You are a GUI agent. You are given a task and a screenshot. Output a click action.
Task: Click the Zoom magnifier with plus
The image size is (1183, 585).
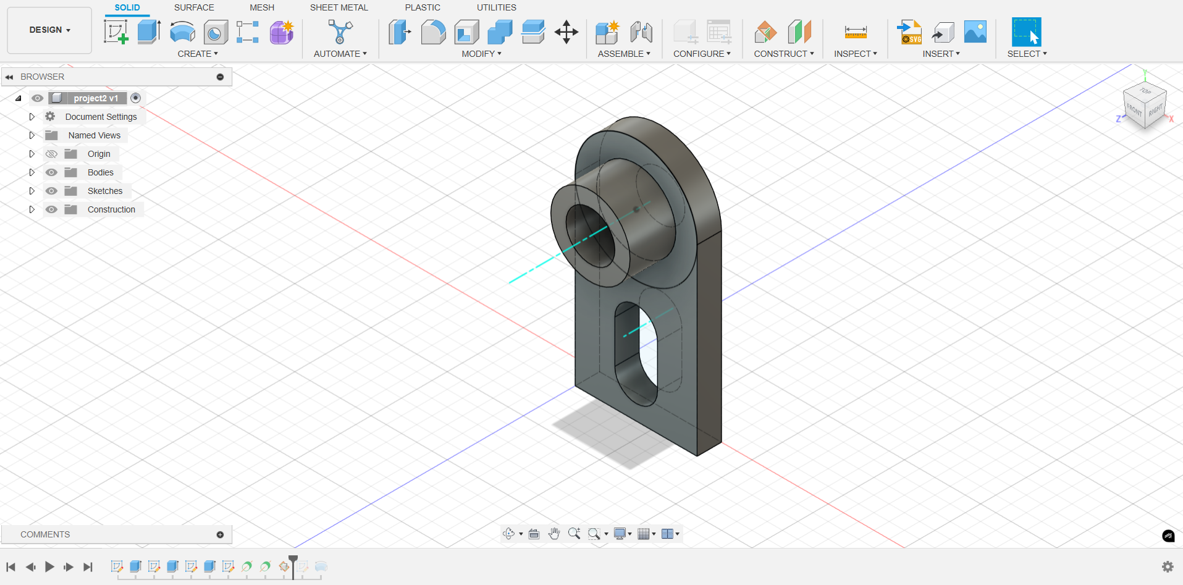[574, 534]
